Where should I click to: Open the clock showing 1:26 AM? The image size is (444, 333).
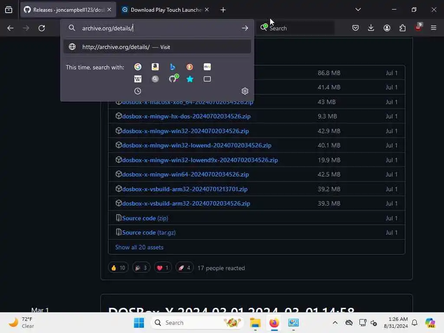pyautogui.click(x=395, y=323)
